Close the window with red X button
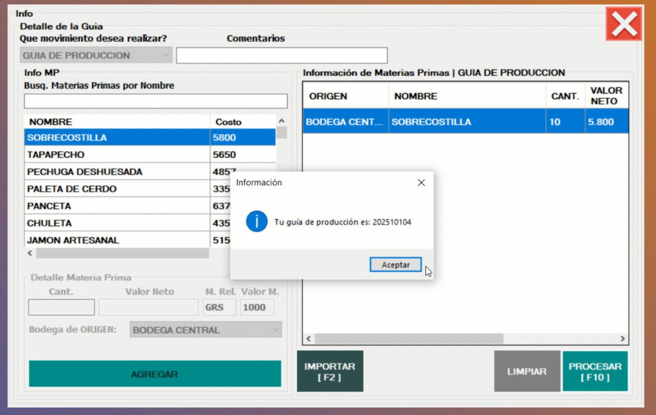 click(623, 24)
